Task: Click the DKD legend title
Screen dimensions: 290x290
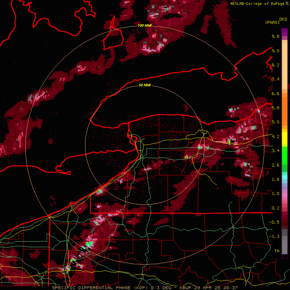Action: point(283,19)
